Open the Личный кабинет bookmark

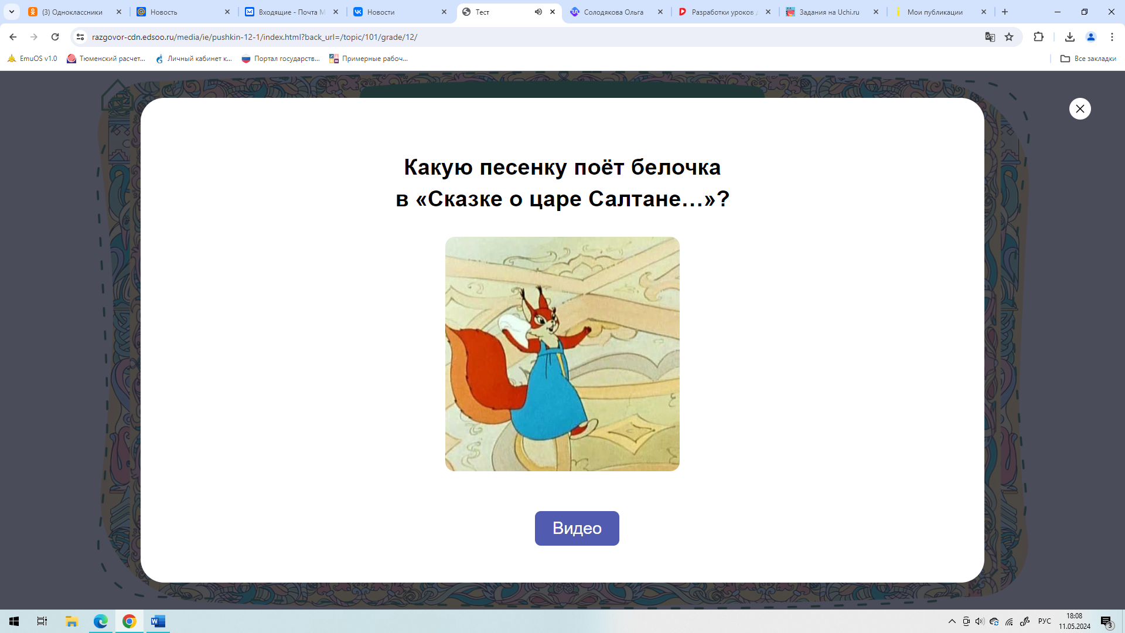[x=194, y=59]
